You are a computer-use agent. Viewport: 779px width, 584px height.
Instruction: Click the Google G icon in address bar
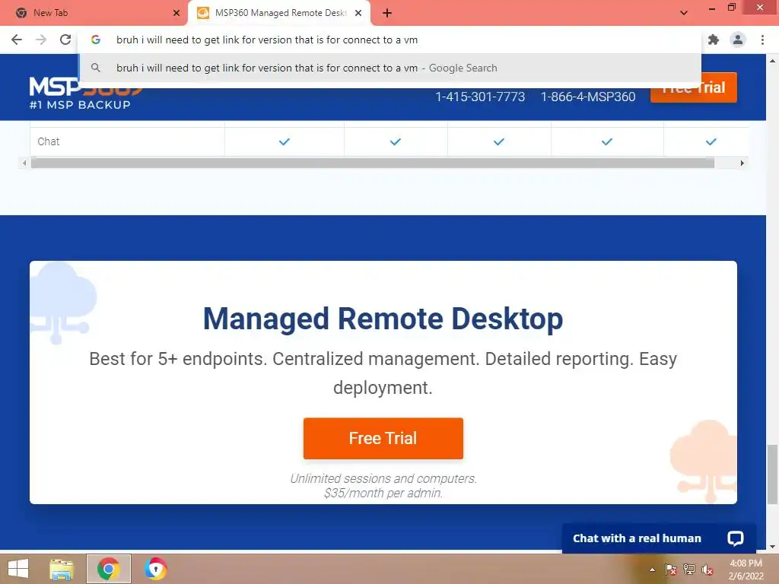coord(96,40)
